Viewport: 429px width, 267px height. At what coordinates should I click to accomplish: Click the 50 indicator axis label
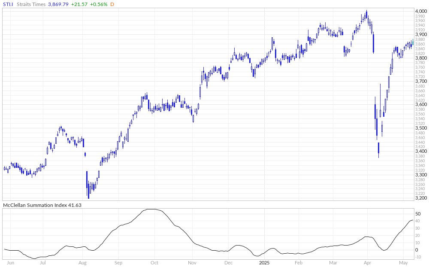418,214
